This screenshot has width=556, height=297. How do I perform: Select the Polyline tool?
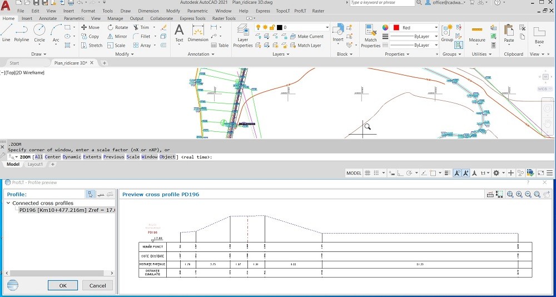coord(21,33)
